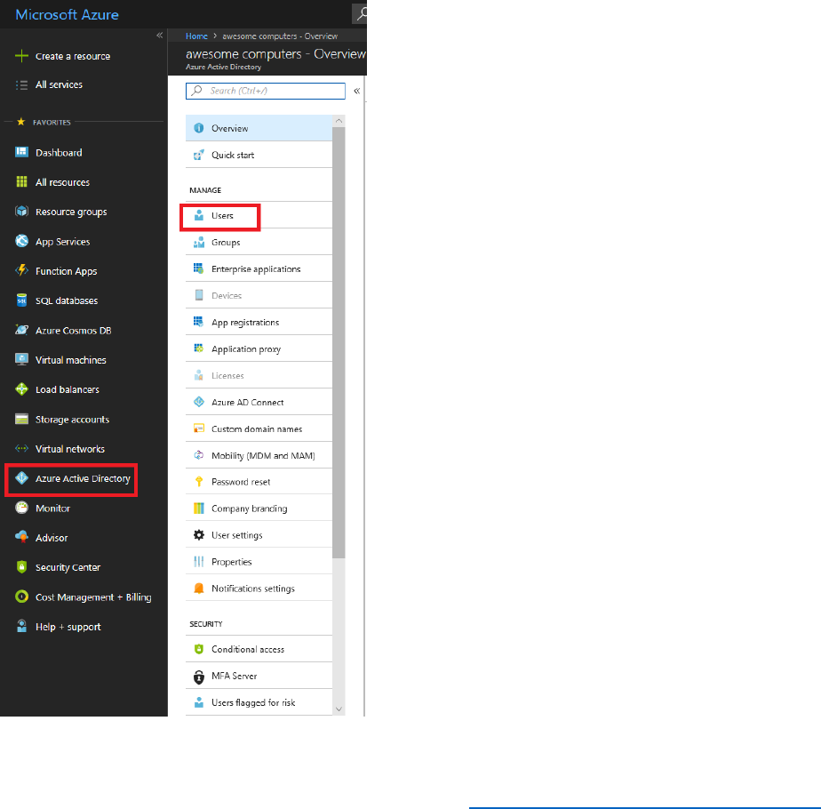The height and width of the screenshot is (809, 821).
Task: Click the Dashboard icon in favorites
Action: [x=21, y=153]
